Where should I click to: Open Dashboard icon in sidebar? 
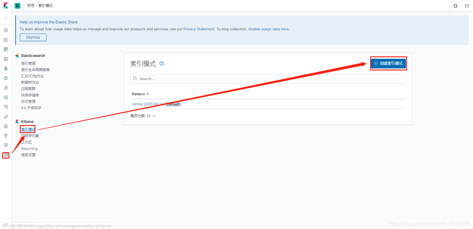6,49
